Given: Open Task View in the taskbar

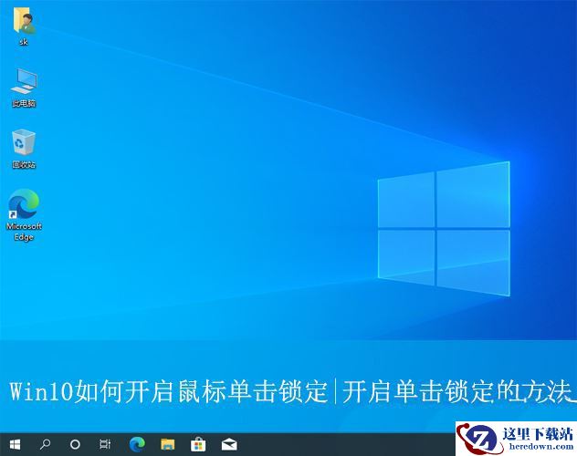Looking at the screenshot, I should (x=105, y=445).
